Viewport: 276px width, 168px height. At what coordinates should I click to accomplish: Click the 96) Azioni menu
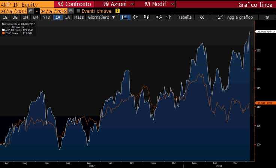(x=115, y=4)
